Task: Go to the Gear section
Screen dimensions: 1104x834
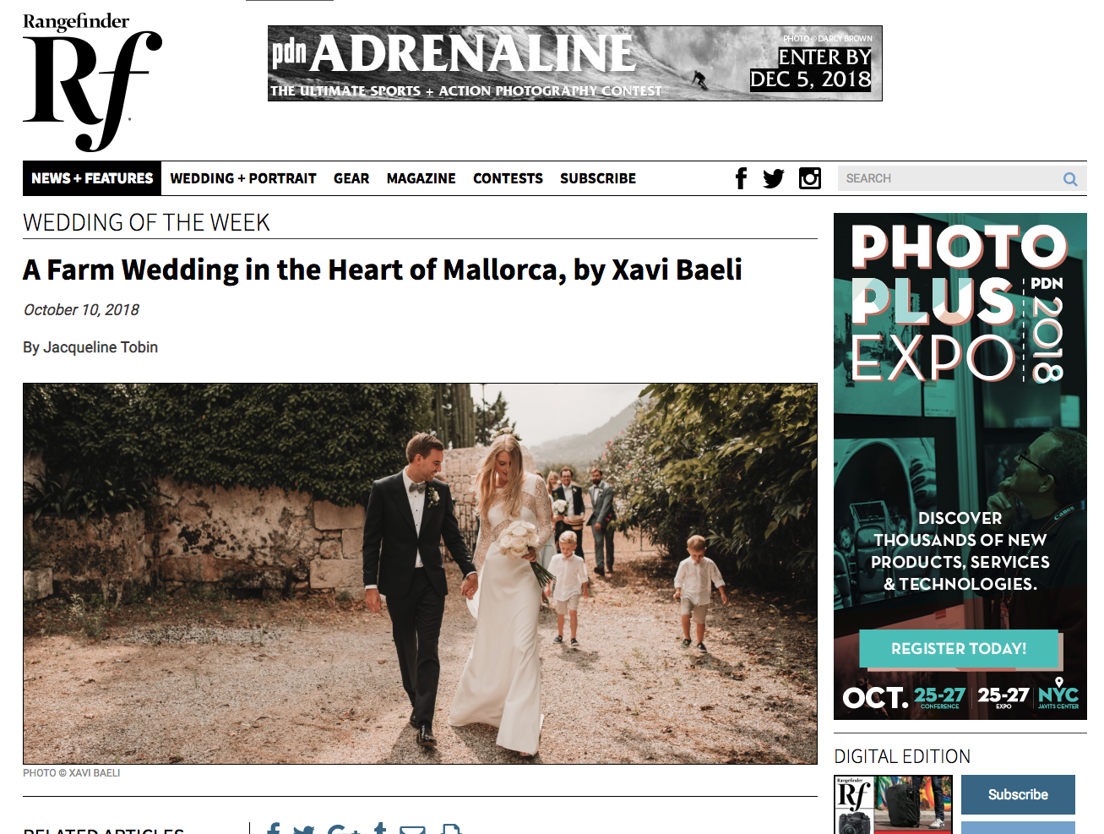Action: pos(351,178)
